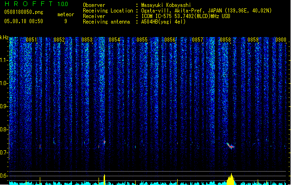Viewport: 291px width, 185px height.
Task: Click the 0854 time marker
Action: point(114,40)
